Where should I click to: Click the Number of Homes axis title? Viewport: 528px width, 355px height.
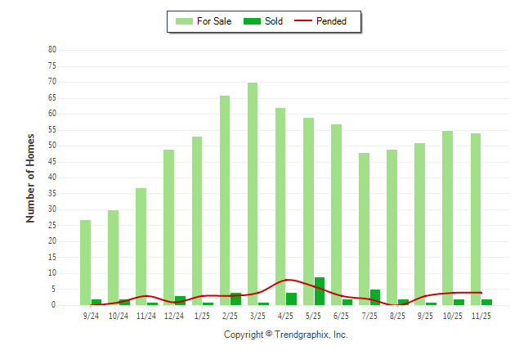coord(30,177)
